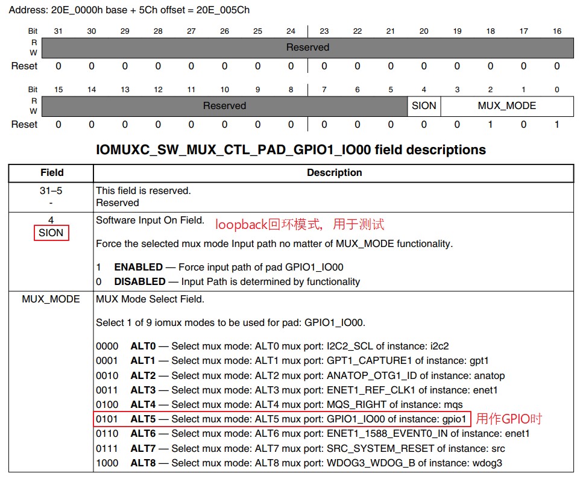Click the ALT1 GPT1_CAPTURE1 mux mode line
Viewport: 586px width, 482px height.
pyautogui.click(x=292, y=361)
